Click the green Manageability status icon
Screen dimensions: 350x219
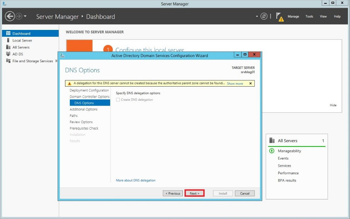(x=272, y=151)
